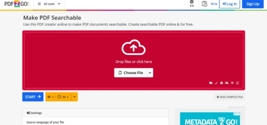Viewport: 267px width, 125px height.
Task: Click the 'Source language of your file' label
Action: [x=45, y=122]
